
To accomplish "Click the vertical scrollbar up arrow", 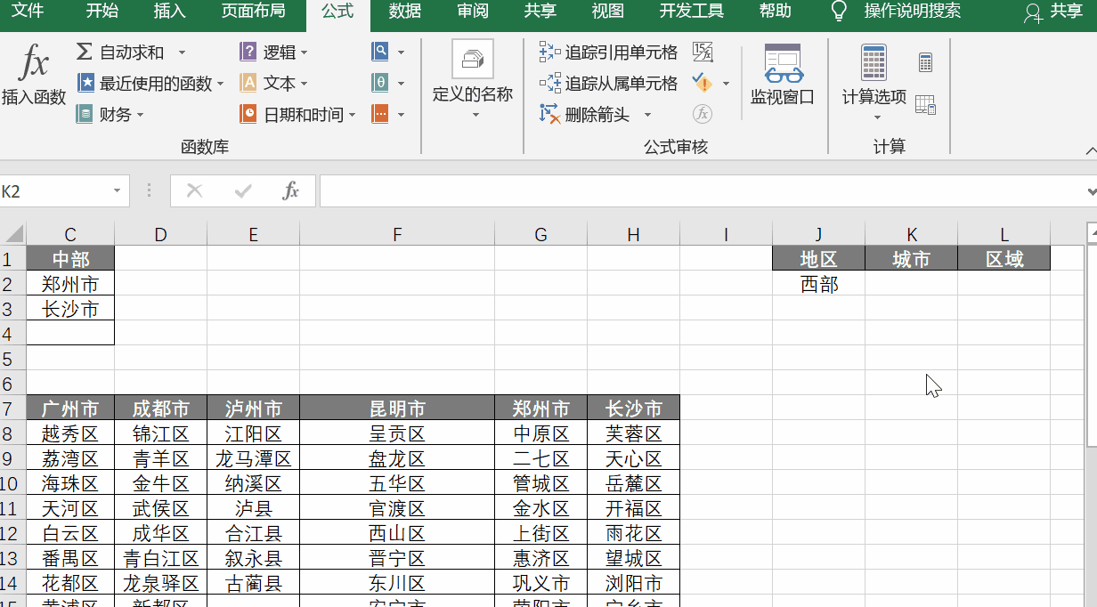I will click(1091, 233).
